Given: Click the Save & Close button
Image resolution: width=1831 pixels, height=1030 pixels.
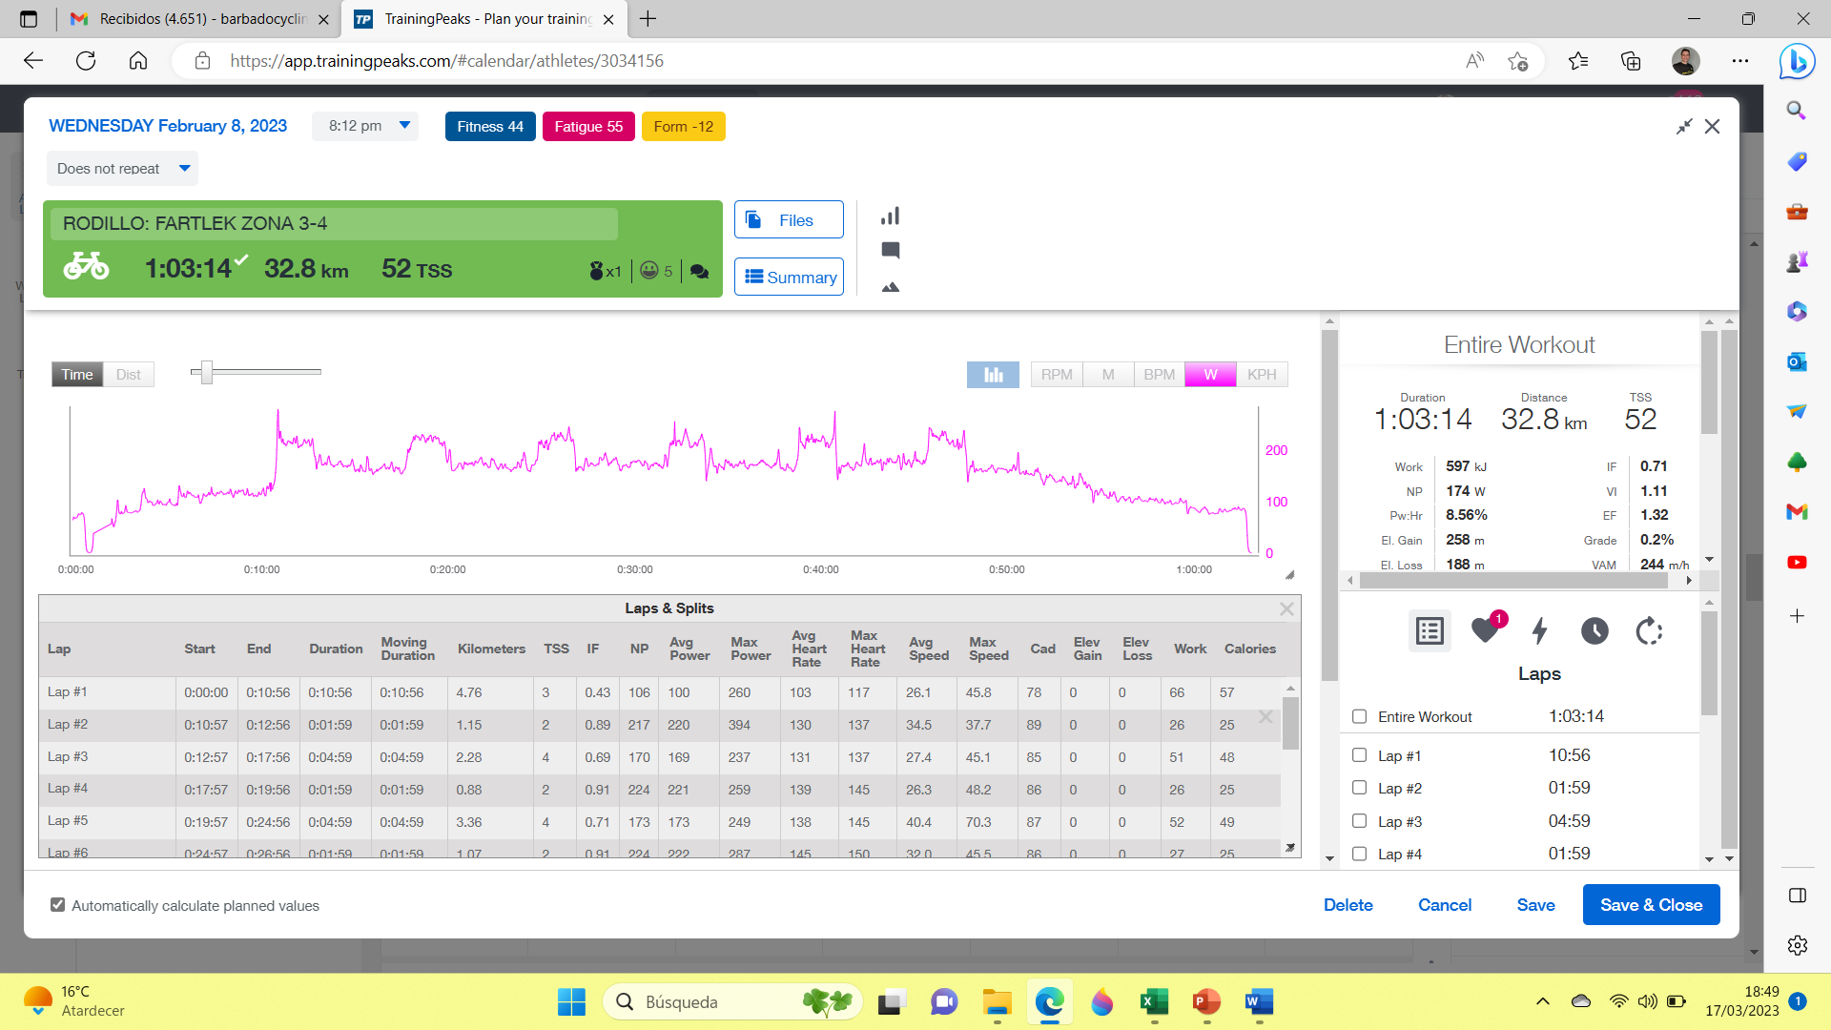Looking at the screenshot, I should [x=1651, y=905].
